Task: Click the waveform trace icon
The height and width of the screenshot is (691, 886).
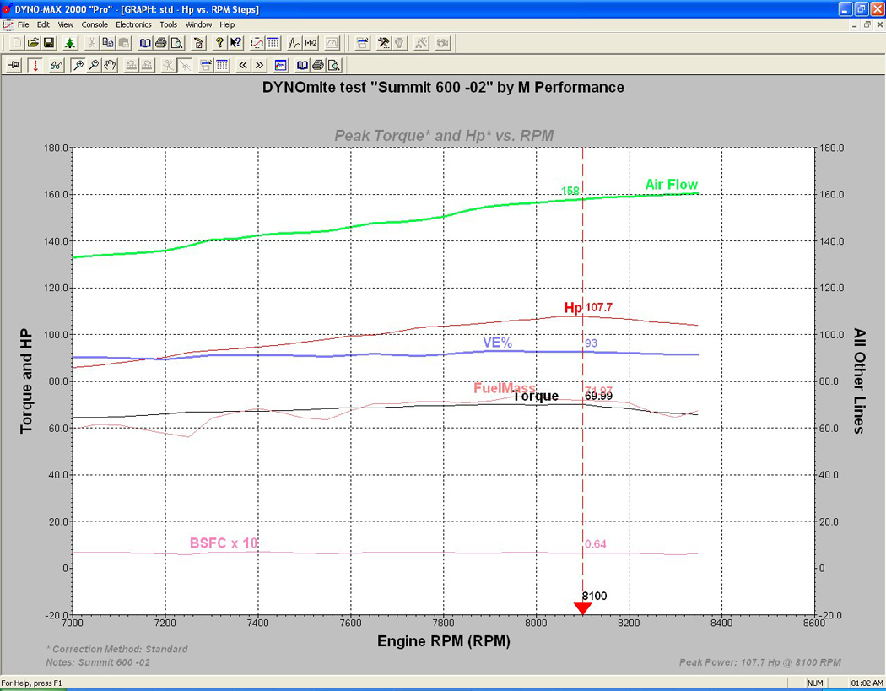Action: [294, 43]
